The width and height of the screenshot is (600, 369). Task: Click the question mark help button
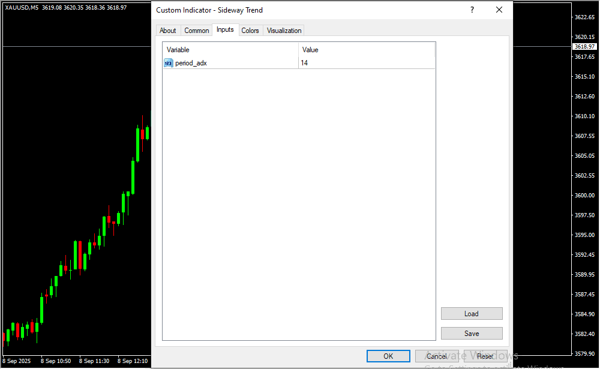click(x=472, y=10)
